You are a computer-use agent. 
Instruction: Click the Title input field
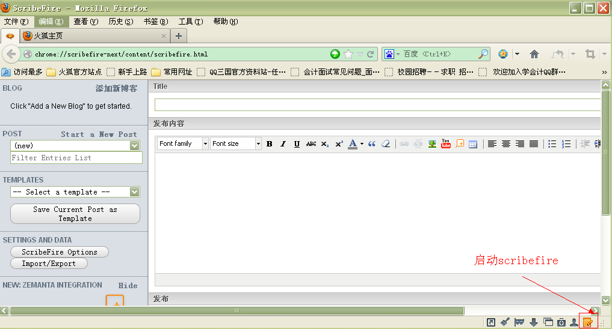(377, 105)
